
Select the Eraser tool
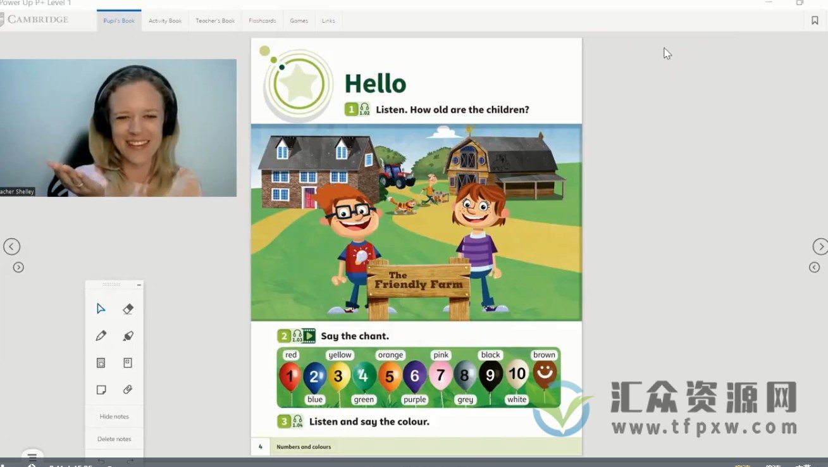point(128,309)
